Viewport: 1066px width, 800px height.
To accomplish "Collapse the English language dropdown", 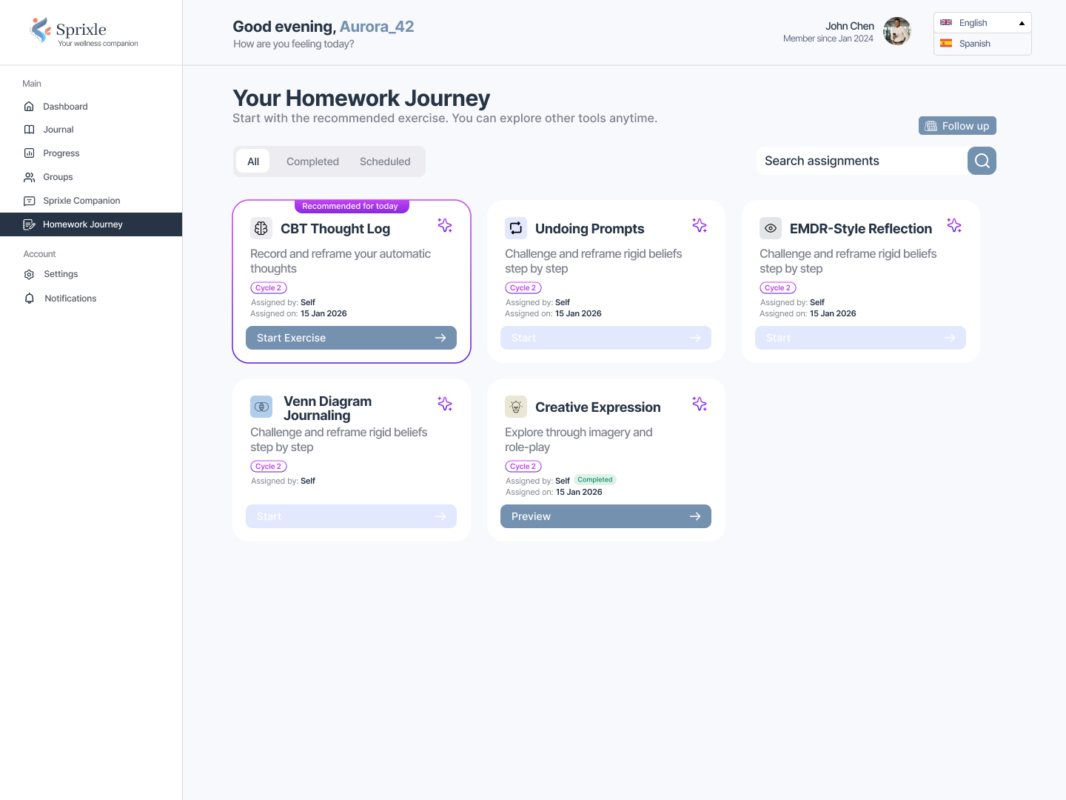I will pos(982,23).
